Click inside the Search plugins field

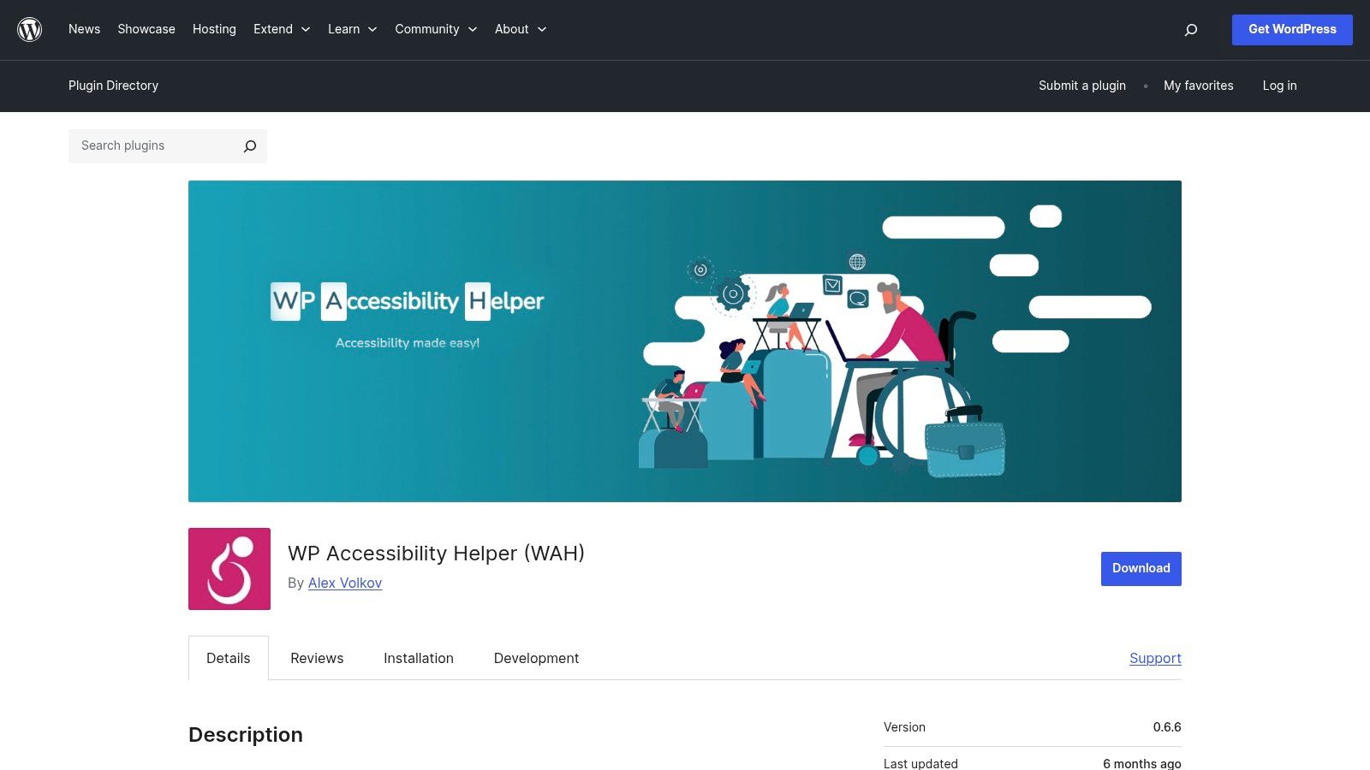point(154,145)
